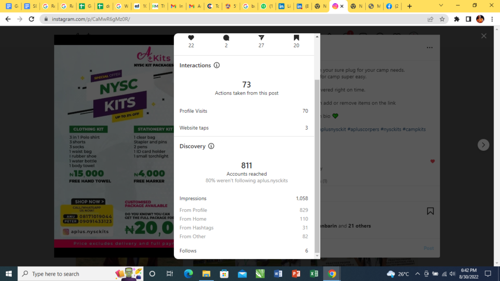Open the notifications action center
This screenshot has height=281, width=500.
[x=488, y=274]
